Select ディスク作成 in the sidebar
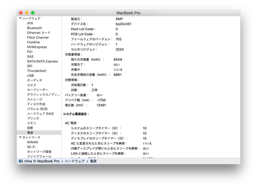Viewport: 257px width, 188px height. pos(36,104)
